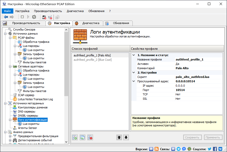Set TCP property for the profile

[178, 94]
